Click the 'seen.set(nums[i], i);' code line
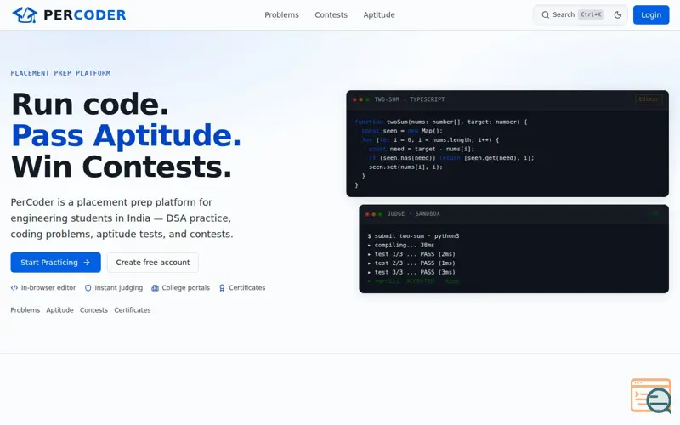Screen dimensions: 680x425 pos(405,167)
